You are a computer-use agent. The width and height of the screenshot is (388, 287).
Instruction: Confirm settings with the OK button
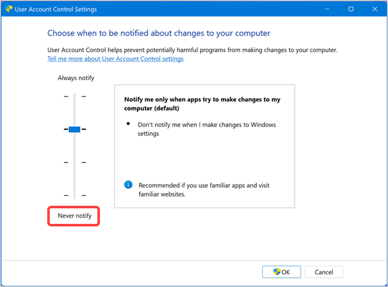click(x=281, y=272)
